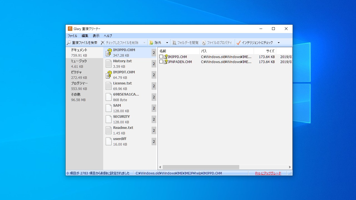Screen dimensions: 356x200
Task: Open the delete checked files dropdown arrow
Action: (144, 43)
